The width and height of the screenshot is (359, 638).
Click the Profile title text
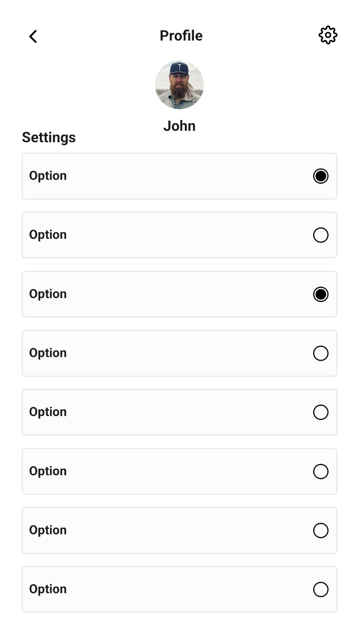[x=181, y=36]
